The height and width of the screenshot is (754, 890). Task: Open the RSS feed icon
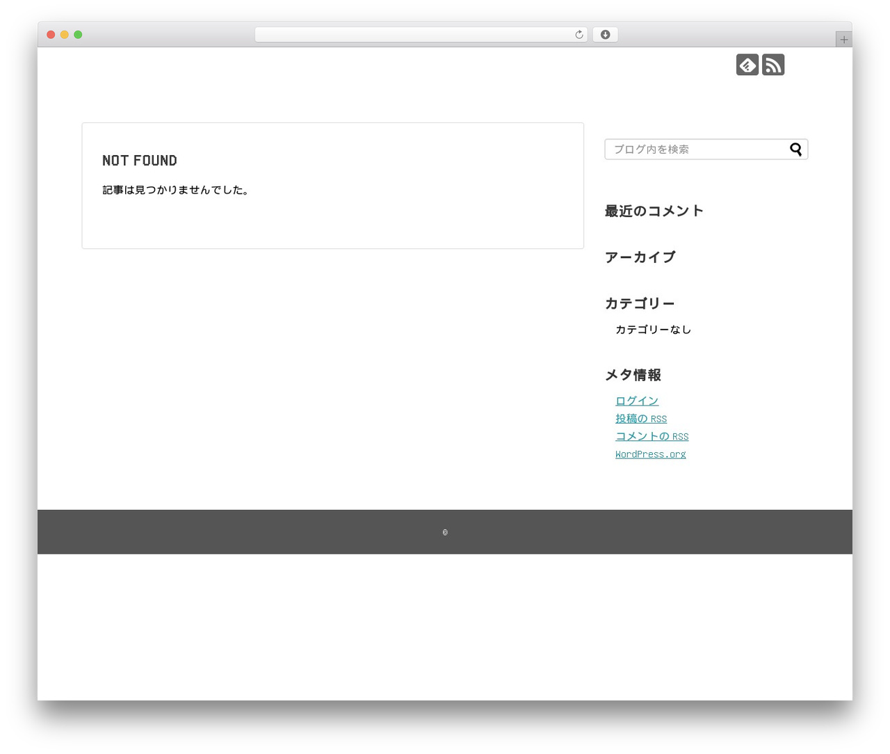click(x=773, y=65)
